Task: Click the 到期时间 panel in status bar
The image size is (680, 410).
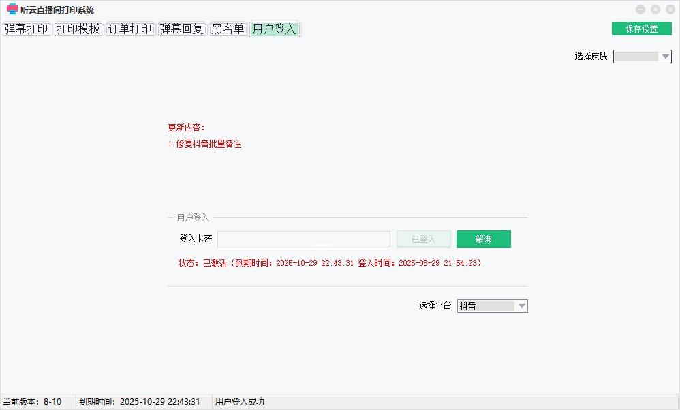Action: pos(140,402)
